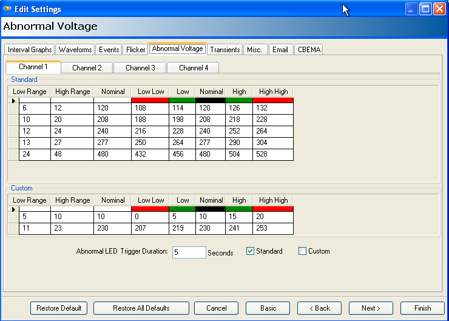Click Custom table Low Low column header
This screenshot has width=449, height=321.
point(150,200)
